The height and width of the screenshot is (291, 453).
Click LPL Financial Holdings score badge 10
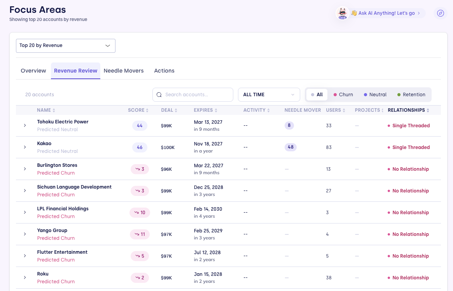pos(140,213)
